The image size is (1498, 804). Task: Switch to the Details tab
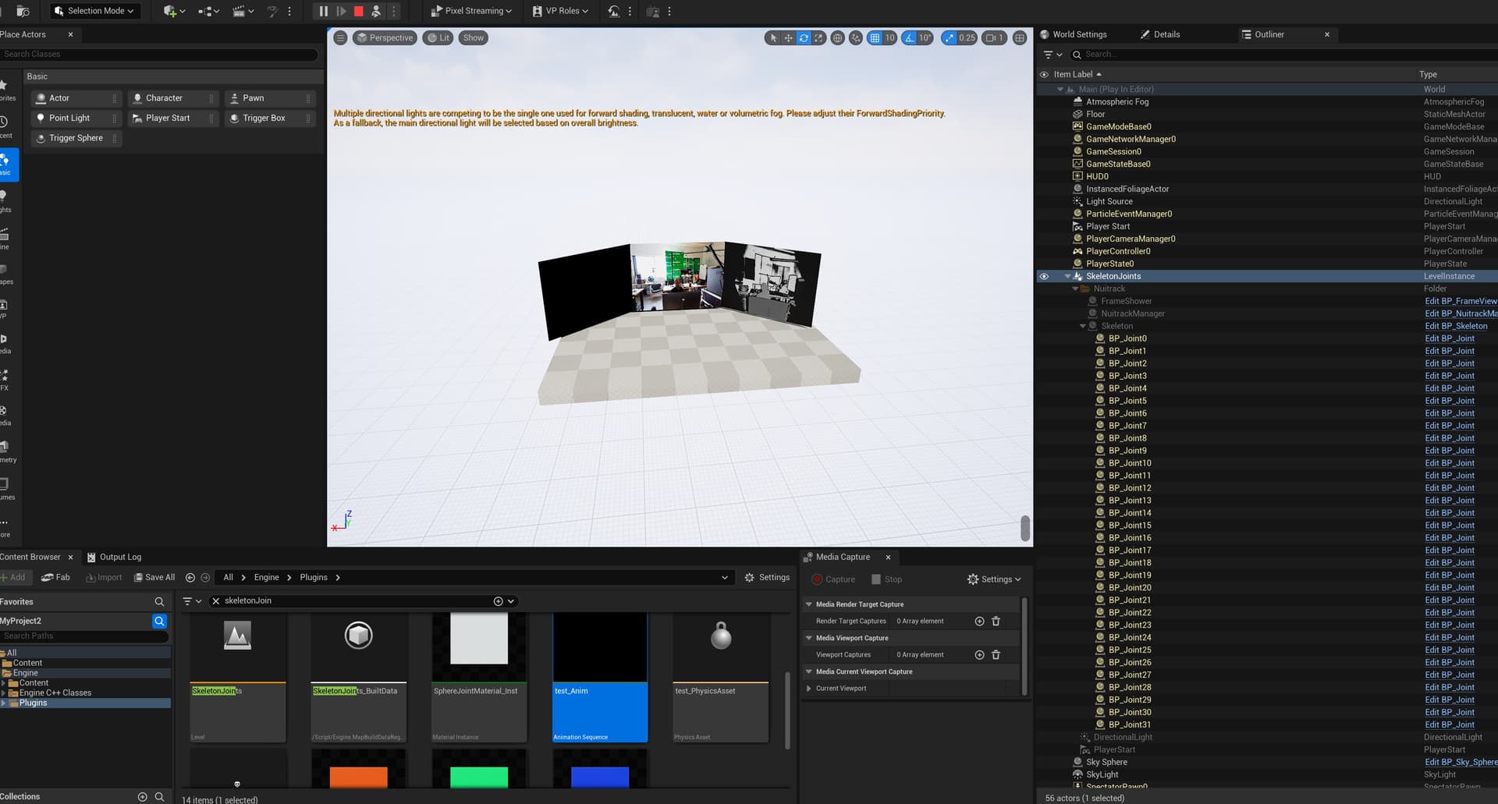[x=1166, y=34]
